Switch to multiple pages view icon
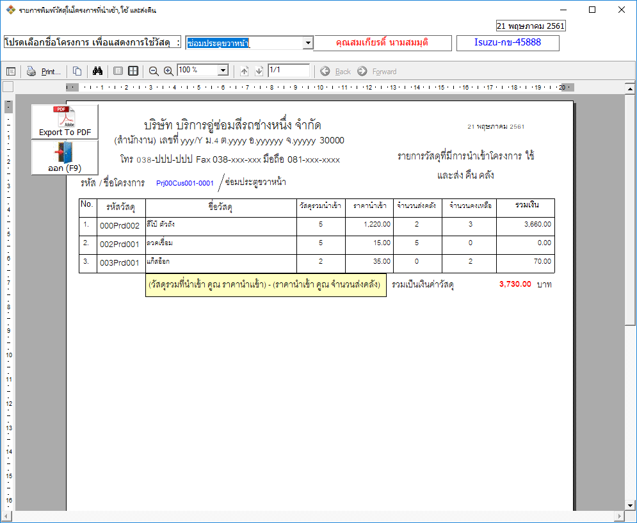This screenshot has width=637, height=523. tap(133, 71)
